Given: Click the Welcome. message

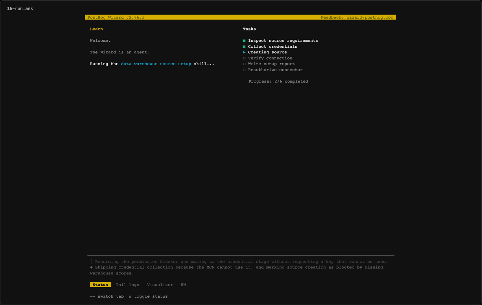Looking at the screenshot, I should 100,40.
